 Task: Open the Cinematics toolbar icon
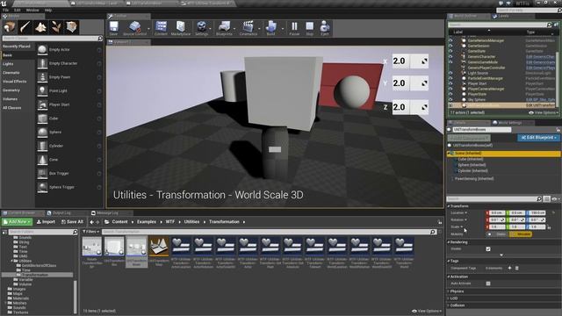248,28
